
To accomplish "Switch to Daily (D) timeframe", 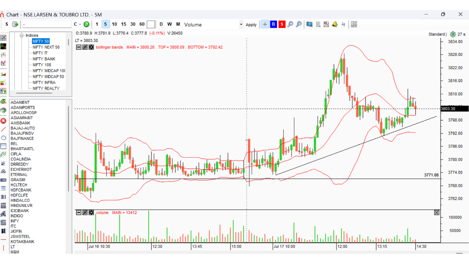I will (x=161, y=24).
